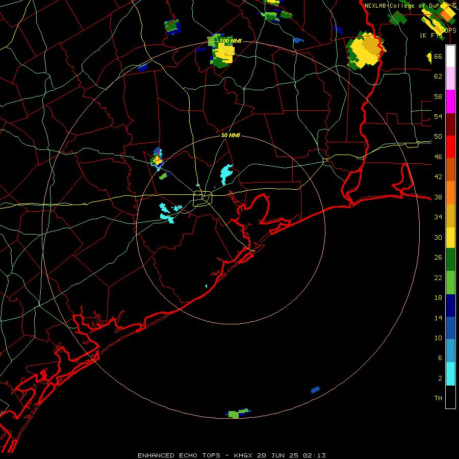Click the '22' legend value
The height and width of the screenshot is (459, 459).
438,277
